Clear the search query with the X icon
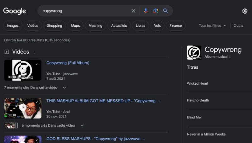The height and width of the screenshot is (143, 252). pyautogui.click(x=133, y=11)
